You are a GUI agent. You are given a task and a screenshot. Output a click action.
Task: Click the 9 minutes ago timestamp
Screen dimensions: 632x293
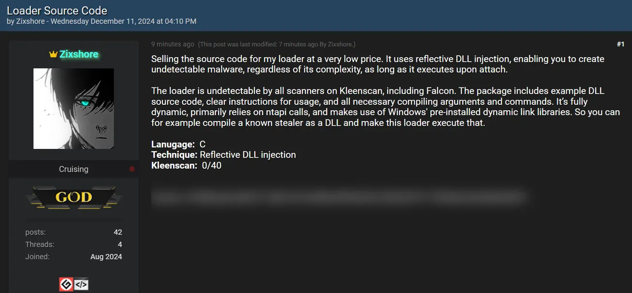[x=173, y=44]
